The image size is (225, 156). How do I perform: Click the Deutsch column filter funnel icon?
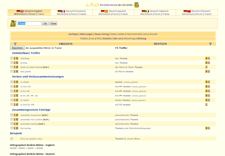pos(210,44)
